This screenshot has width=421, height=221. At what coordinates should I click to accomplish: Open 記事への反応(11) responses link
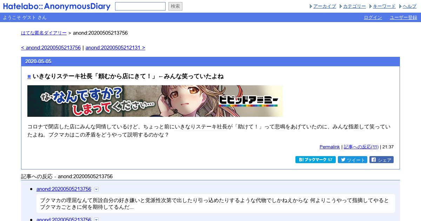pos(361,147)
